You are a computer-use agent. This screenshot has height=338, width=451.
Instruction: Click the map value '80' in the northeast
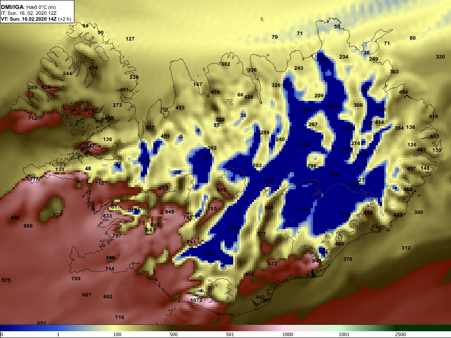coord(413,38)
